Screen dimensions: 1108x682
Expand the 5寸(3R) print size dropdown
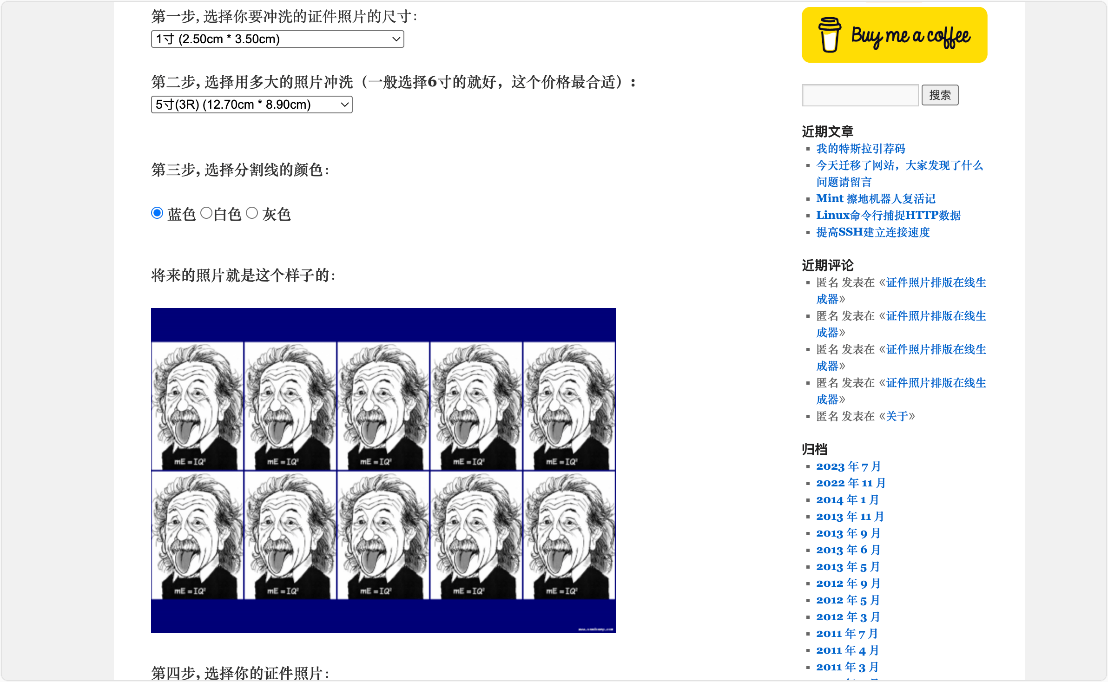(x=251, y=105)
